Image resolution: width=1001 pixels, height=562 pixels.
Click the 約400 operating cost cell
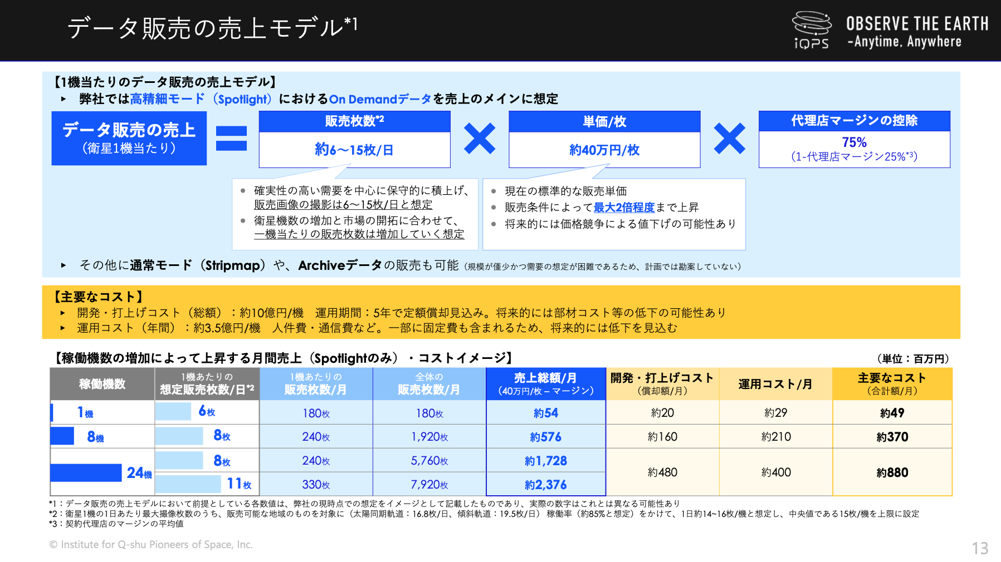coord(776,472)
